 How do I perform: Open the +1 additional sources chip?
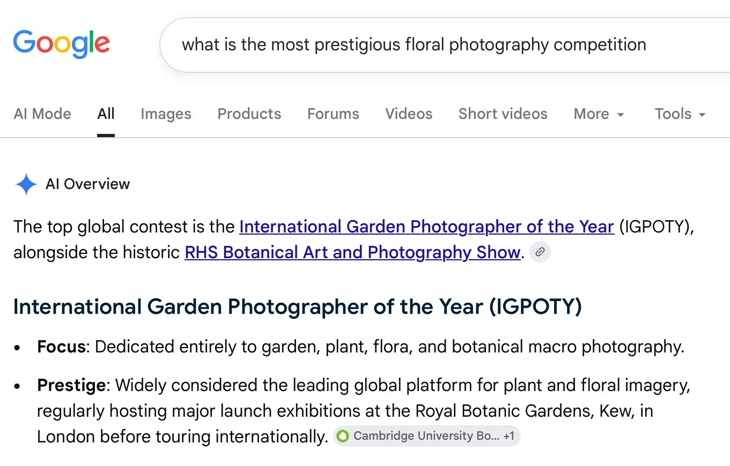pyautogui.click(x=508, y=436)
